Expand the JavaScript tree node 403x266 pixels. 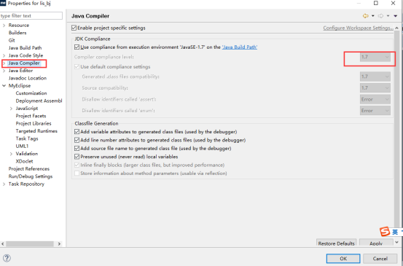coord(11,109)
